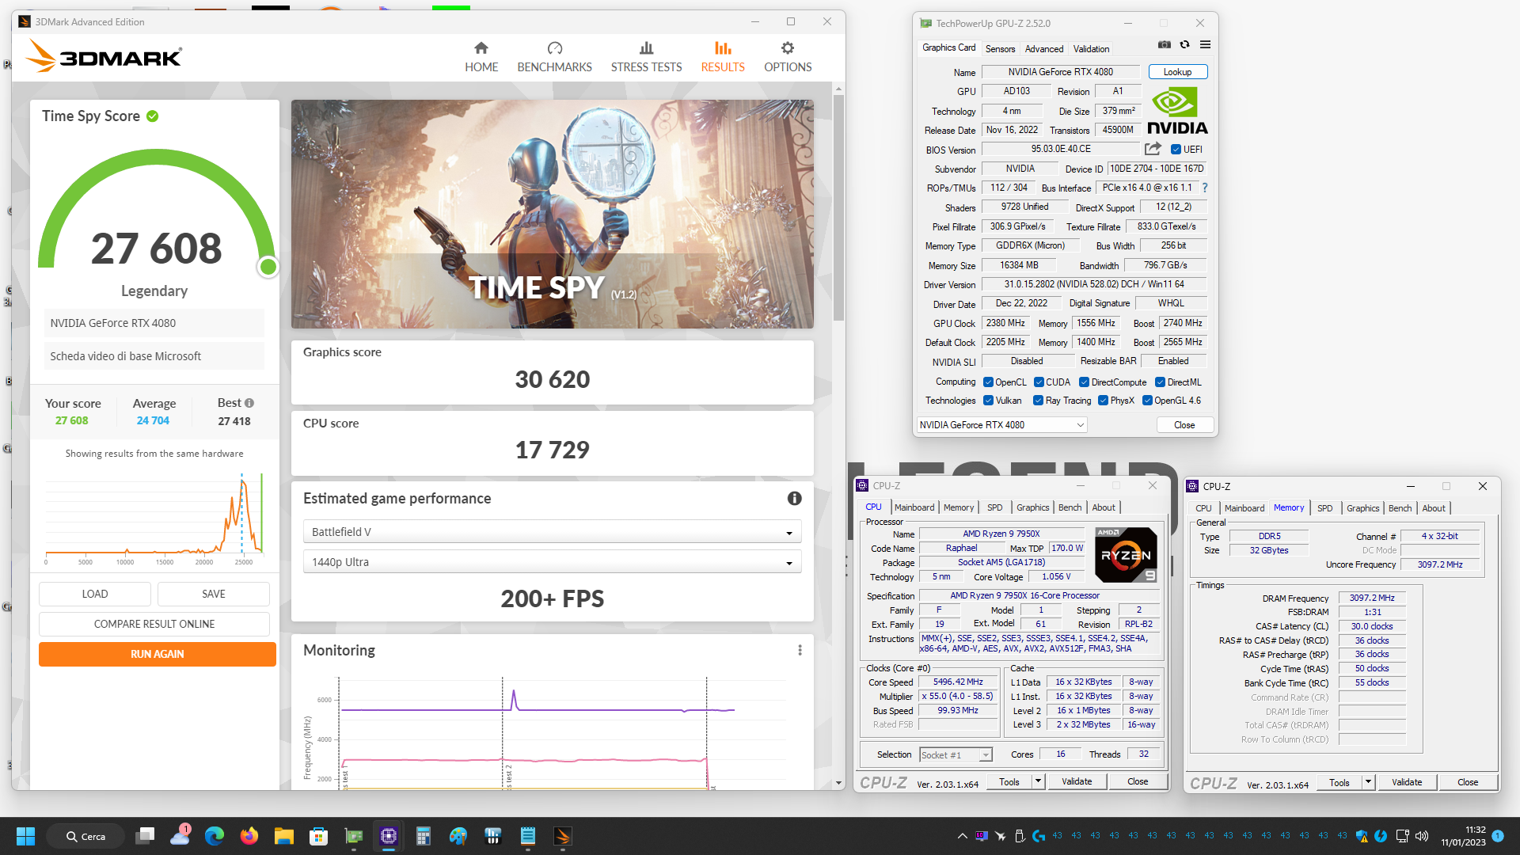Image resolution: width=1520 pixels, height=855 pixels.
Task: Open Mainboard tab in left CPU-Z window
Action: click(x=914, y=507)
